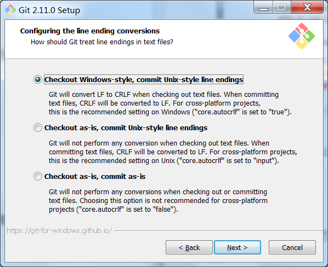Click the 'How should Git treat line endings' subtitle
Image resolution: width=328 pixels, height=267 pixels.
(102, 42)
